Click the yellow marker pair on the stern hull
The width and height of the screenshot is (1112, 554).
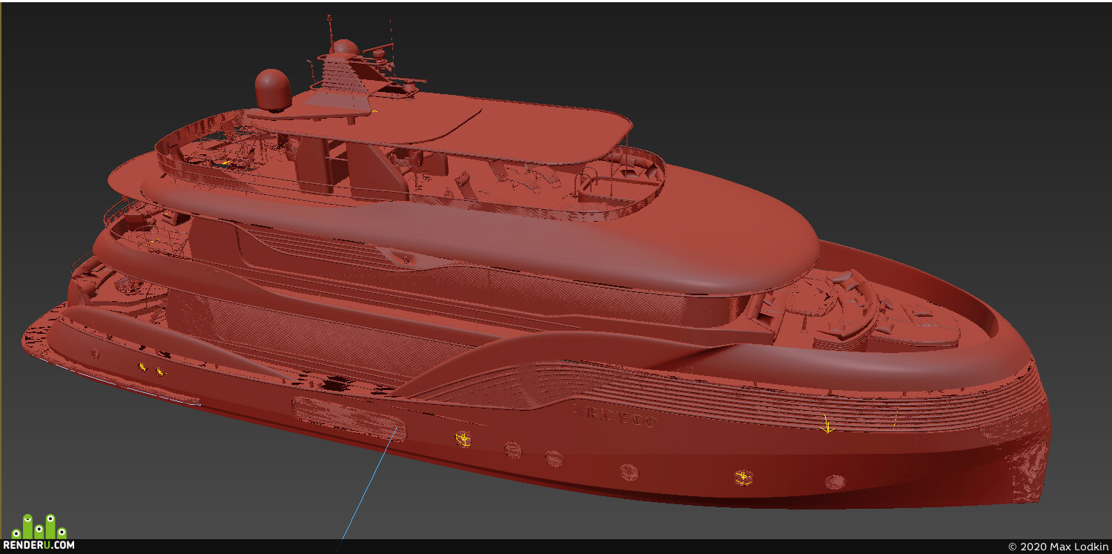(150, 369)
